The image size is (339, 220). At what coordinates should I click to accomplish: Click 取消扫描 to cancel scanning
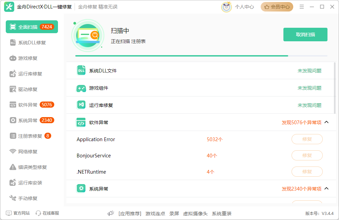click(305, 34)
